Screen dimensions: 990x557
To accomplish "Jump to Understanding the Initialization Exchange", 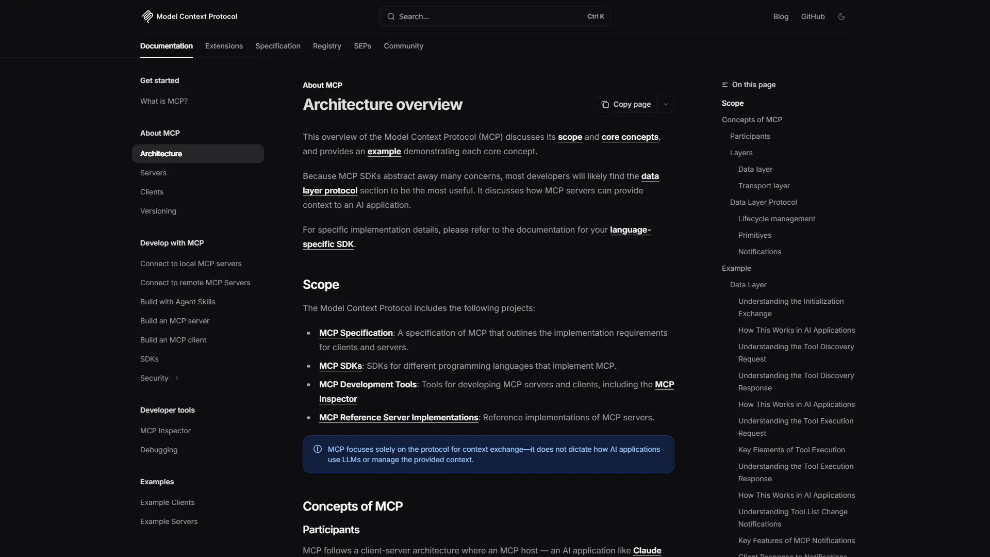I will (791, 307).
